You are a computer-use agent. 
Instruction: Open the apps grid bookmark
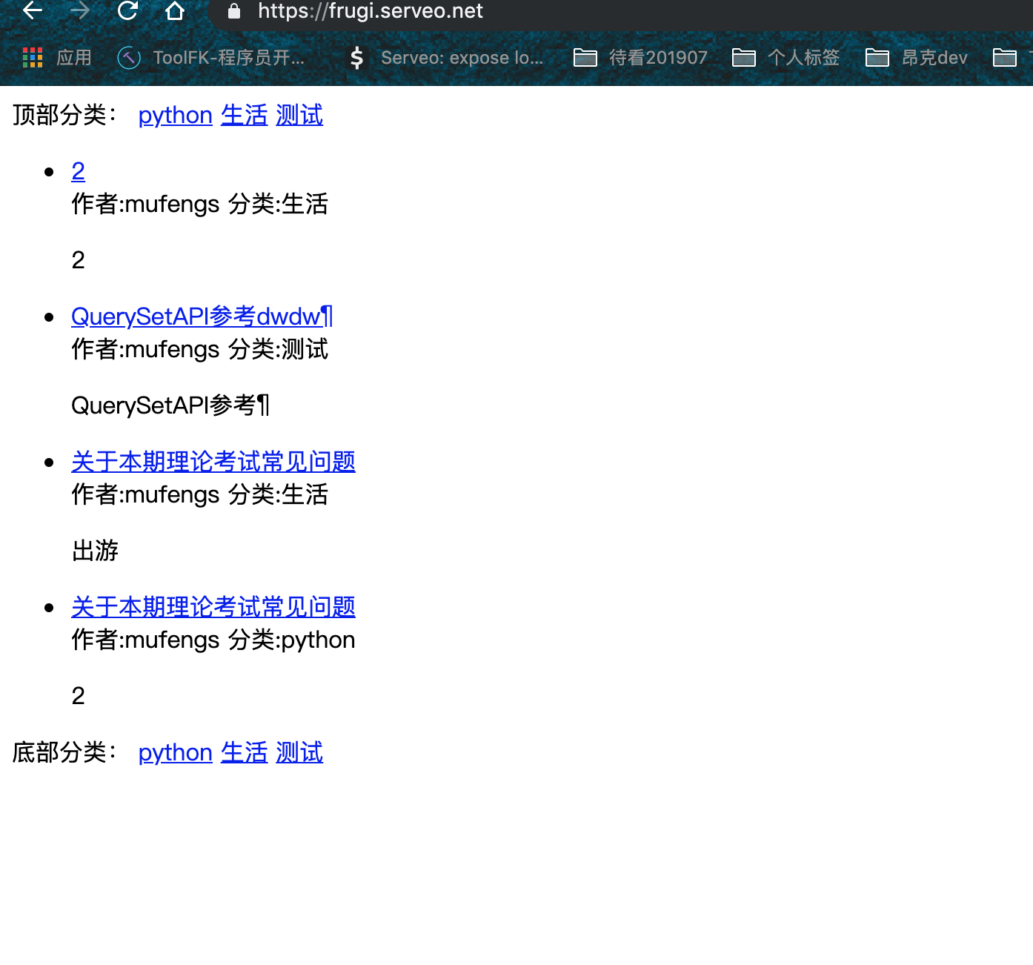point(57,58)
